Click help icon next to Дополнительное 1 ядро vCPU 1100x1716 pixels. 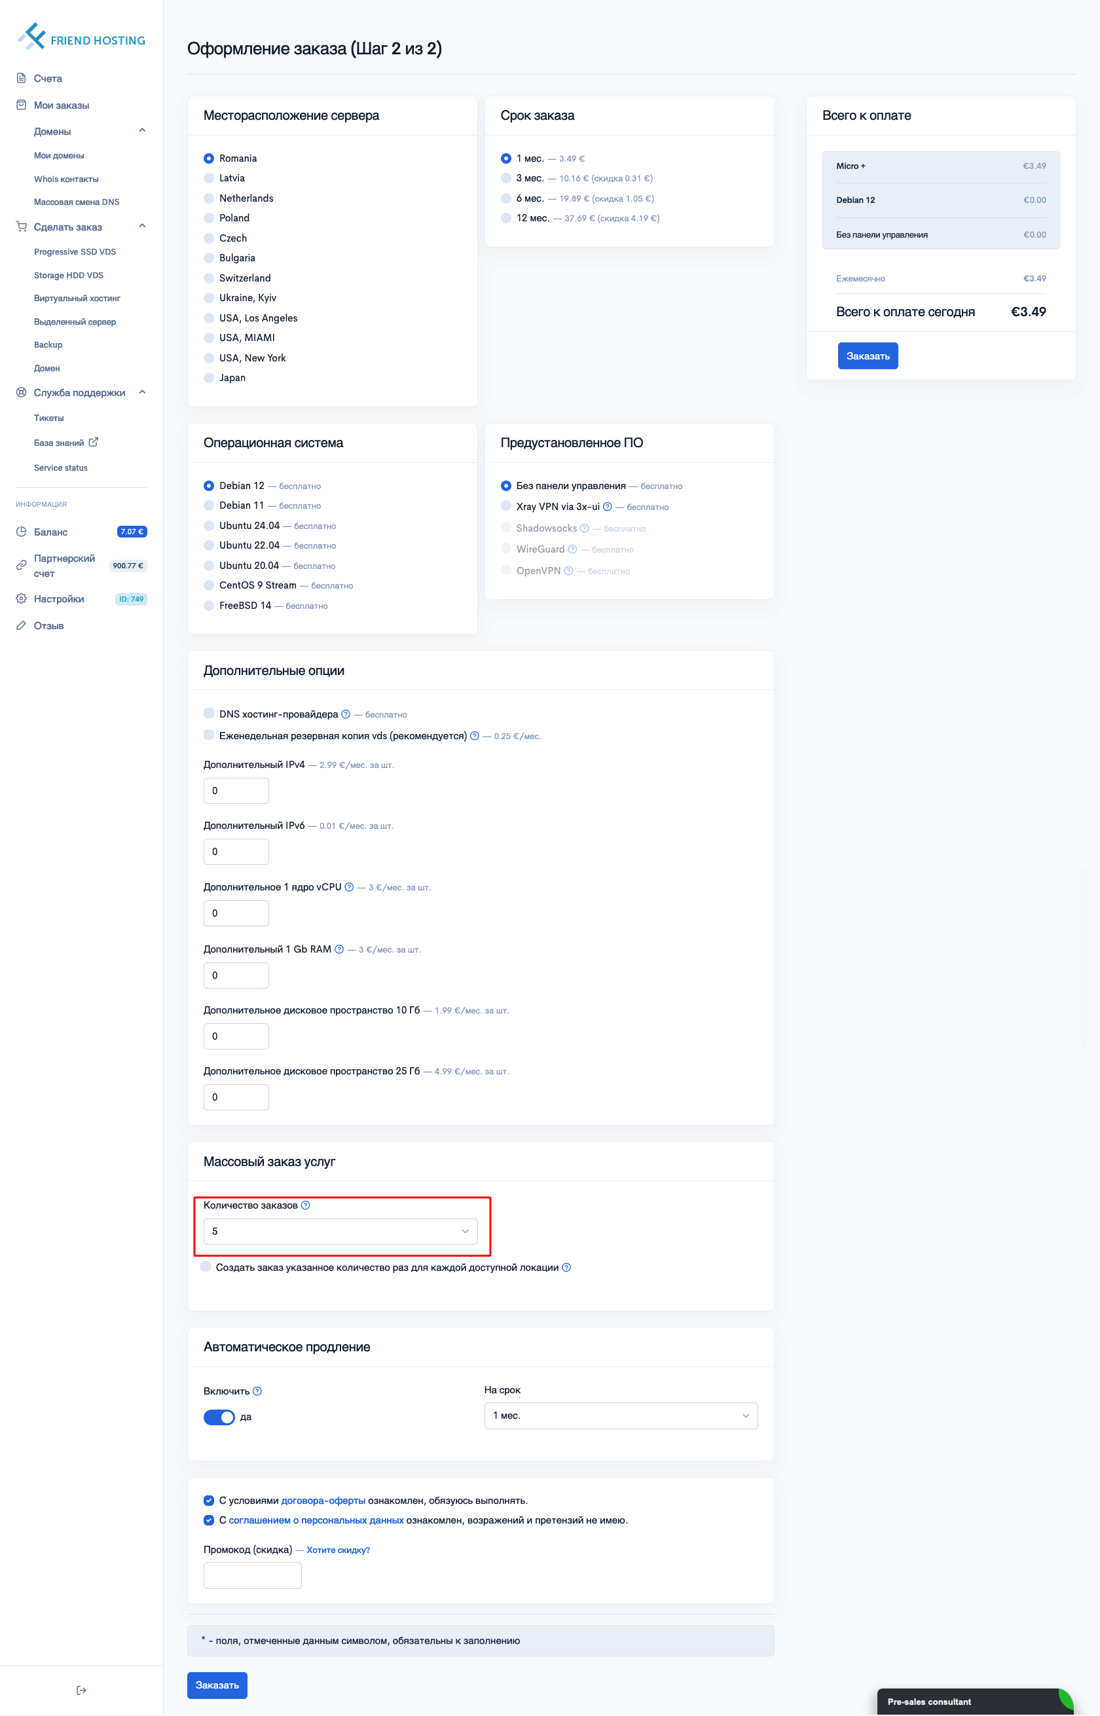tap(349, 887)
